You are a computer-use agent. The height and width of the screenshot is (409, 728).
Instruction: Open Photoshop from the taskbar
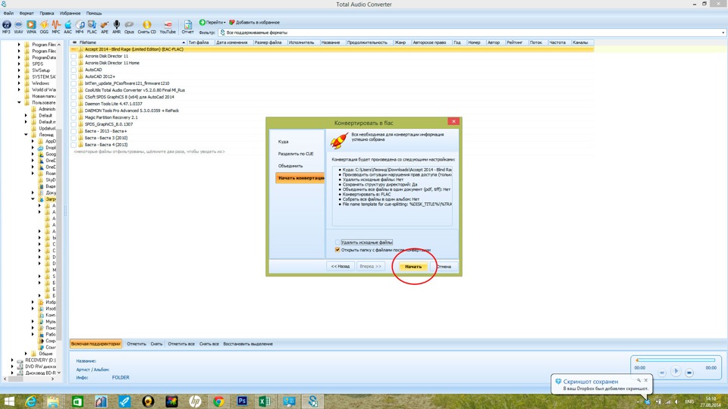tap(242, 401)
